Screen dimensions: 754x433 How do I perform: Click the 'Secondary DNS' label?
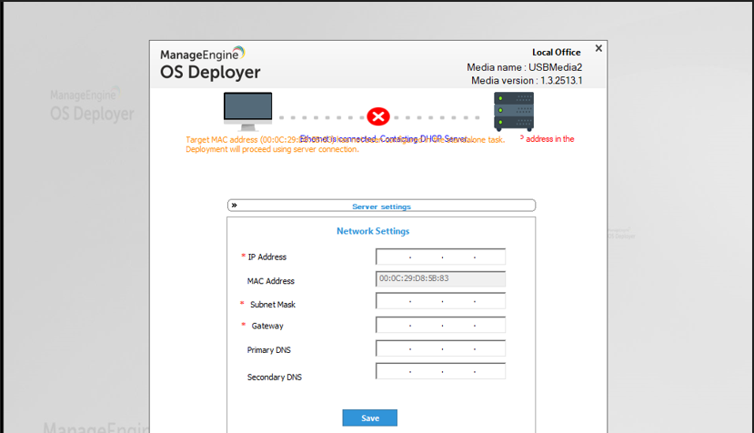click(275, 378)
